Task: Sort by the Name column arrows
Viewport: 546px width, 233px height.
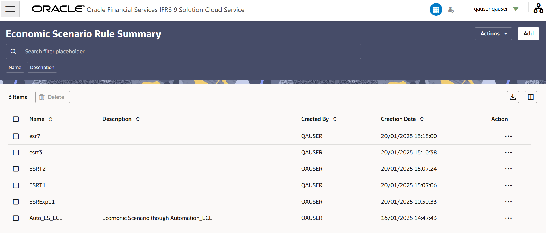Action: pos(50,119)
